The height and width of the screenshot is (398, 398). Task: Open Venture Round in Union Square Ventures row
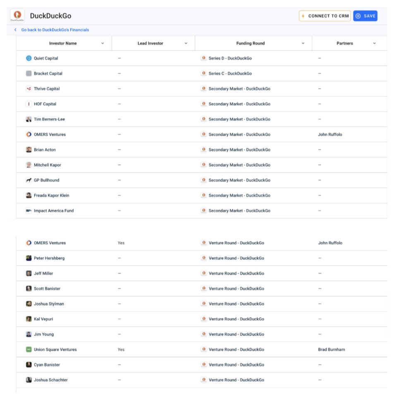236,349
